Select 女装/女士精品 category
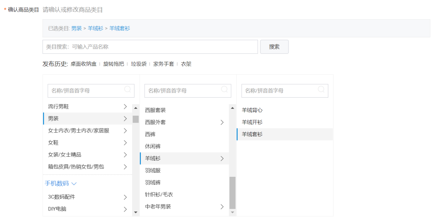The height and width of the screenshot is (221, 434). [x=88, y=155]
